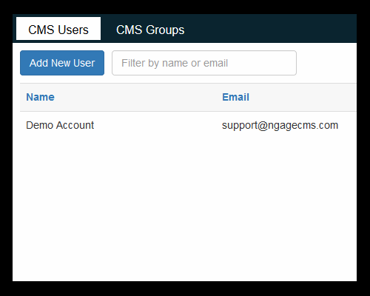Toggle sort order using the Email heading
Viewport: 370px width, 296px height.
click(x=235, y=97)
